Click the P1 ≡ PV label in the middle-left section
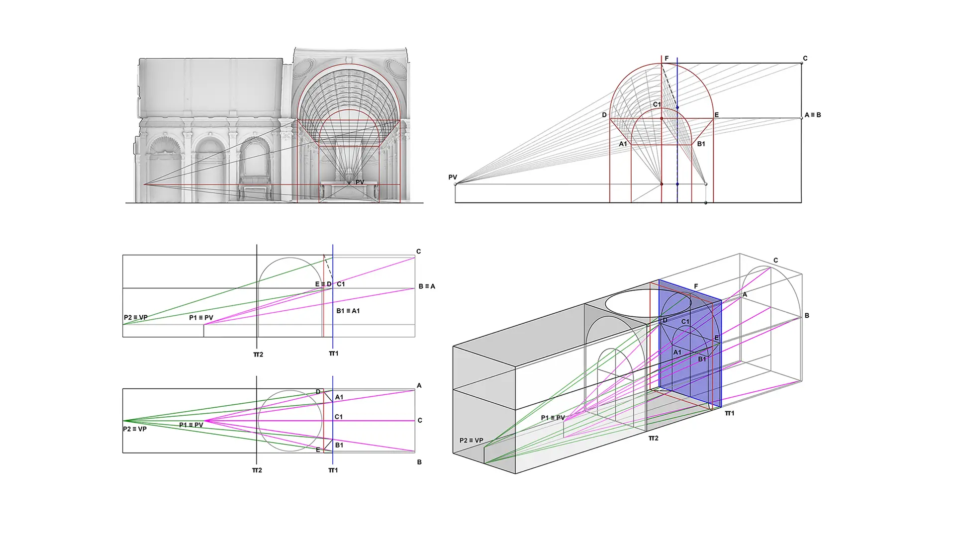The width and height of the screenshot is (955, 537). click(201, 317)
